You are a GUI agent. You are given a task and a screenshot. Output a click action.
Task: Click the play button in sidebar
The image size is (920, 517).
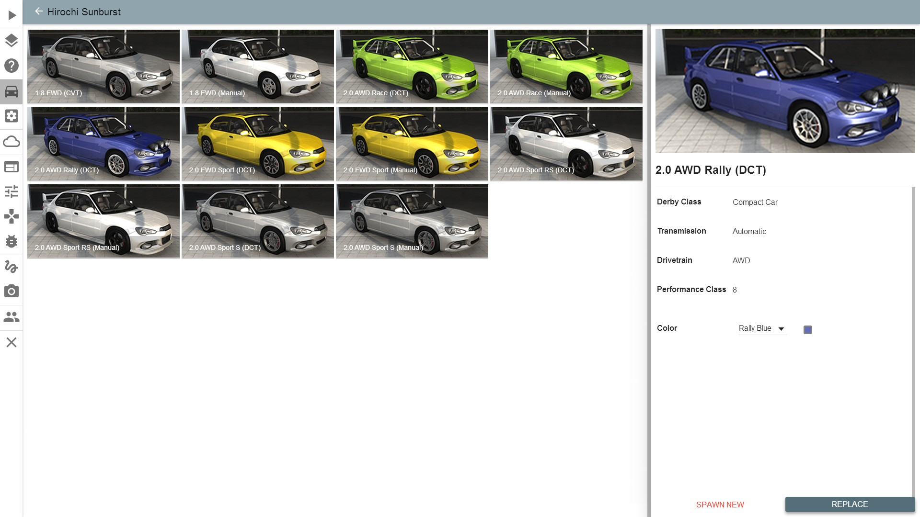(x=12, y=15)
